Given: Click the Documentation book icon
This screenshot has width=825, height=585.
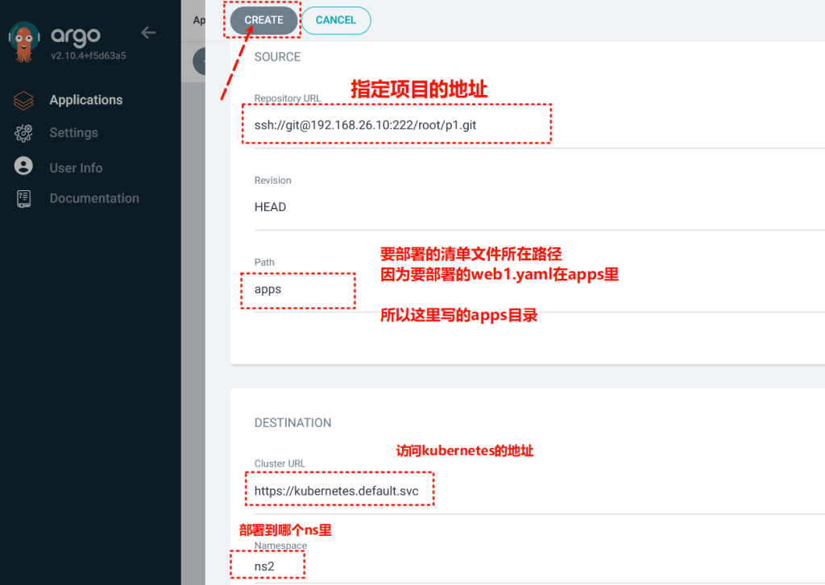Looking at the screenshot, I should click(x=24, y=198).
